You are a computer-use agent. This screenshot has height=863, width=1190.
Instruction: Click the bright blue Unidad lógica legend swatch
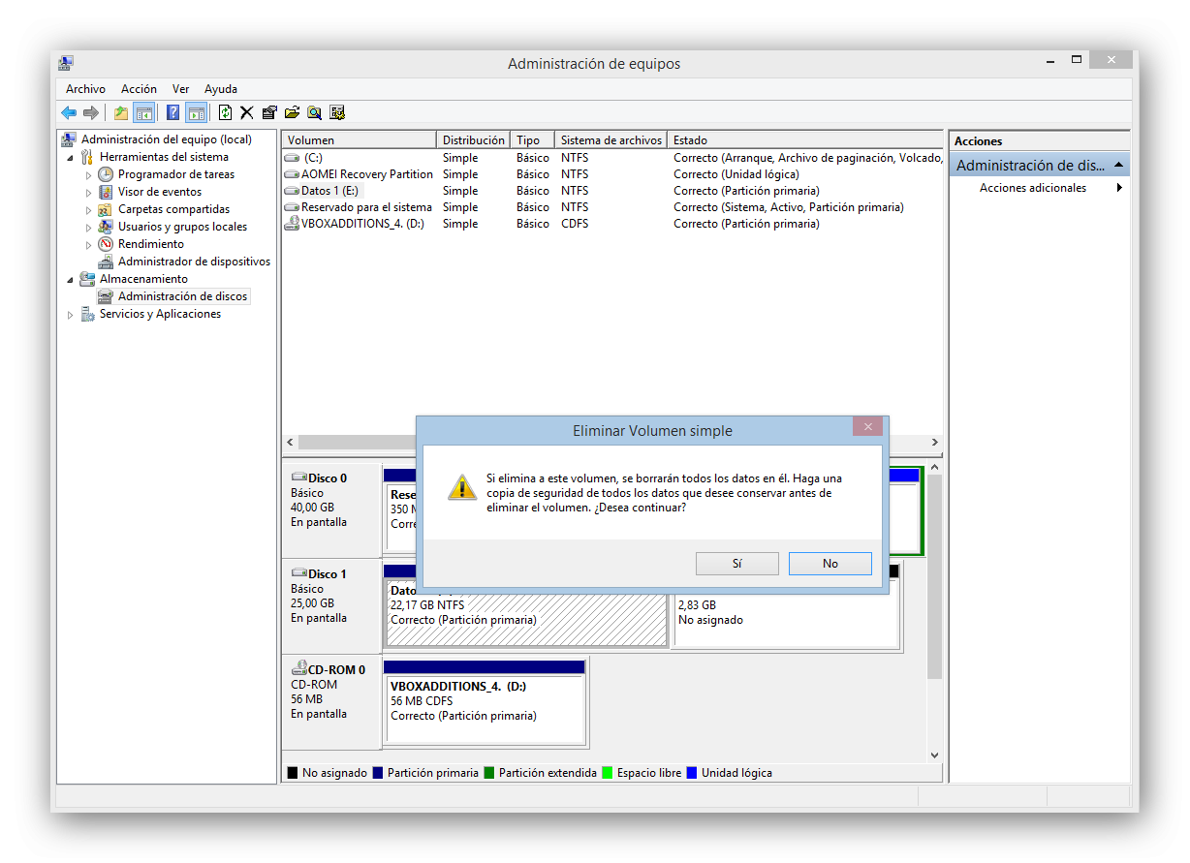click(692, 773)
